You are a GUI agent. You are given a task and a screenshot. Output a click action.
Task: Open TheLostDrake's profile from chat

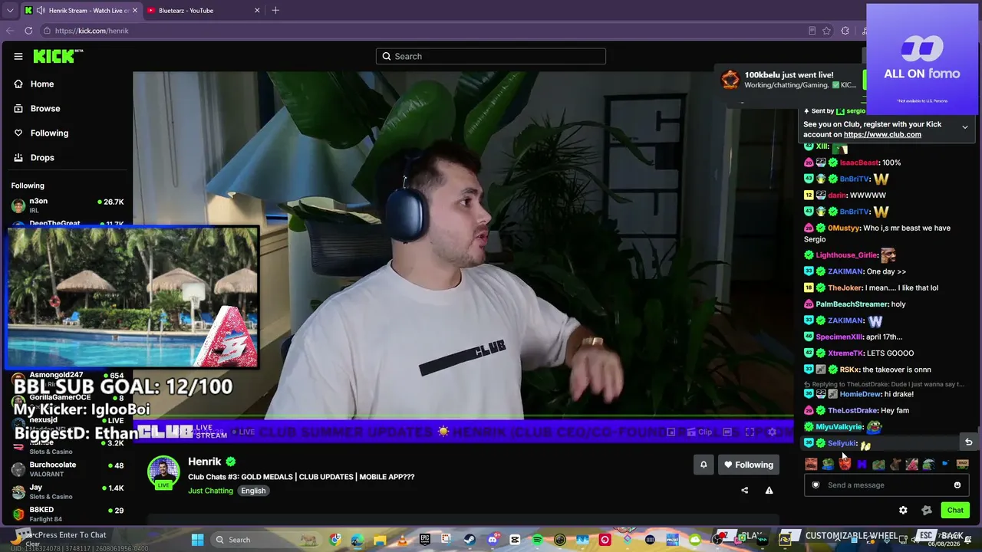coord(852,411)
